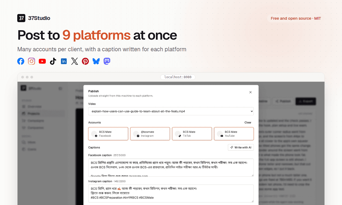The height and width of the screenshot is (205, 342).
Task: Click the Captions section label
Action: coord(94,148)
